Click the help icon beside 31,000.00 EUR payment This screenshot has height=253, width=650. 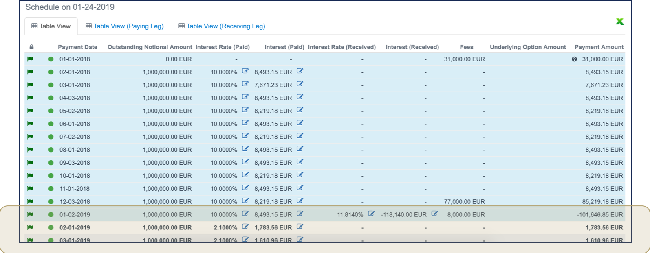click(x=574, y=59)
